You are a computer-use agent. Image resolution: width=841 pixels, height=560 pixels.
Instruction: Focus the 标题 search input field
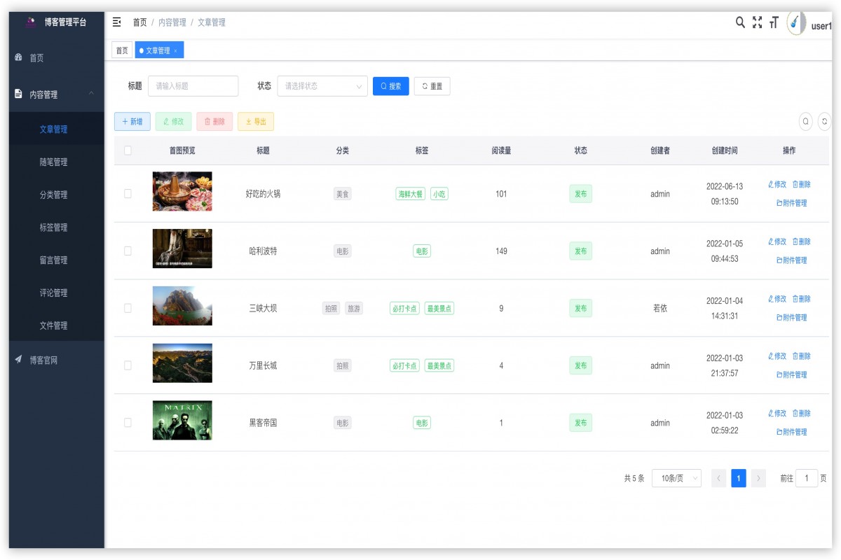193,86
